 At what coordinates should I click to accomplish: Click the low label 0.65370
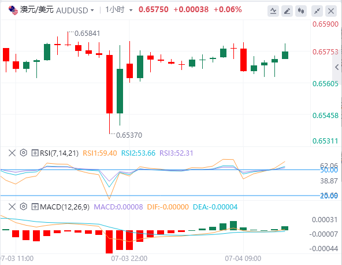129,135
